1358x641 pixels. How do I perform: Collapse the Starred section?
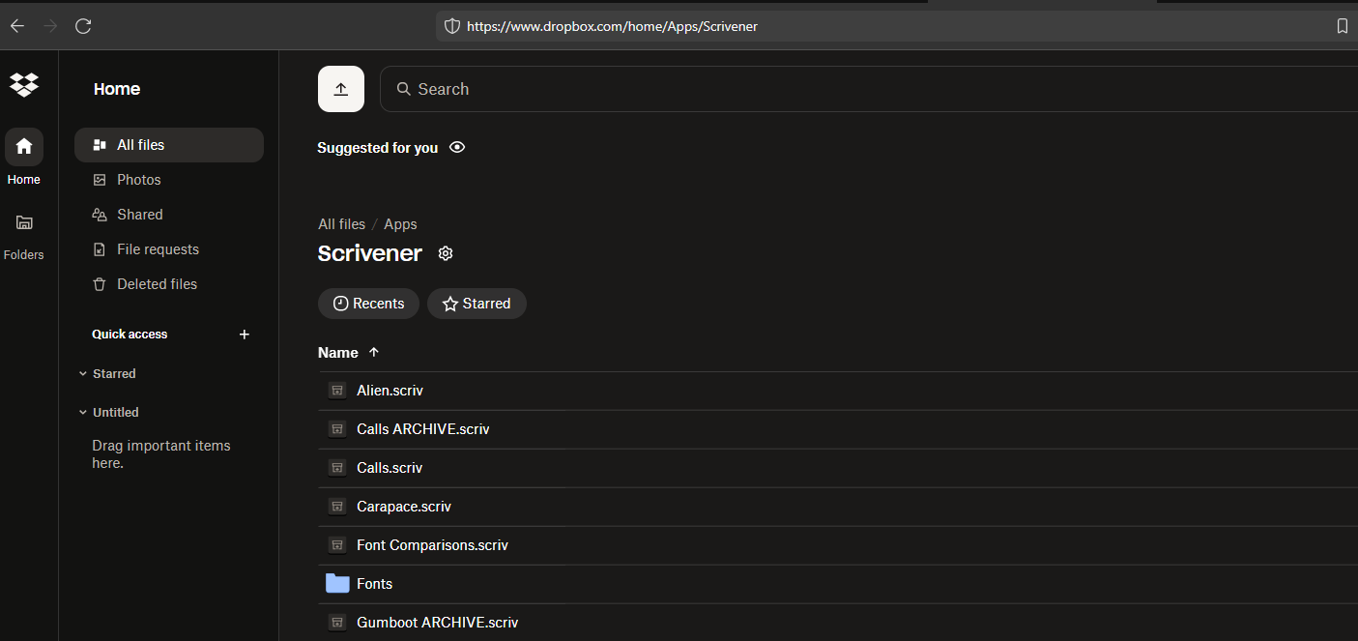click(83, 374)
